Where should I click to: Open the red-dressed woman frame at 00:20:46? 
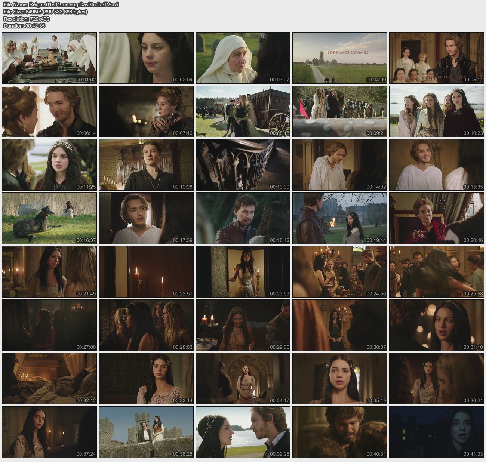[x=437, y=218]
